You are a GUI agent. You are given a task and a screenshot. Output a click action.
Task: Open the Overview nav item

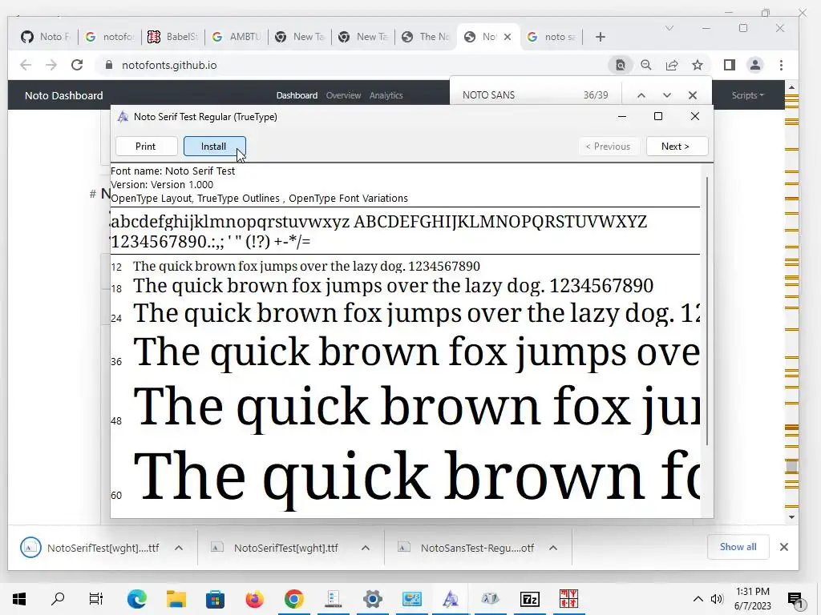tap(343, 95)
